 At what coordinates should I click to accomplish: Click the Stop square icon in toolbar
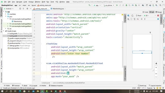139,5
